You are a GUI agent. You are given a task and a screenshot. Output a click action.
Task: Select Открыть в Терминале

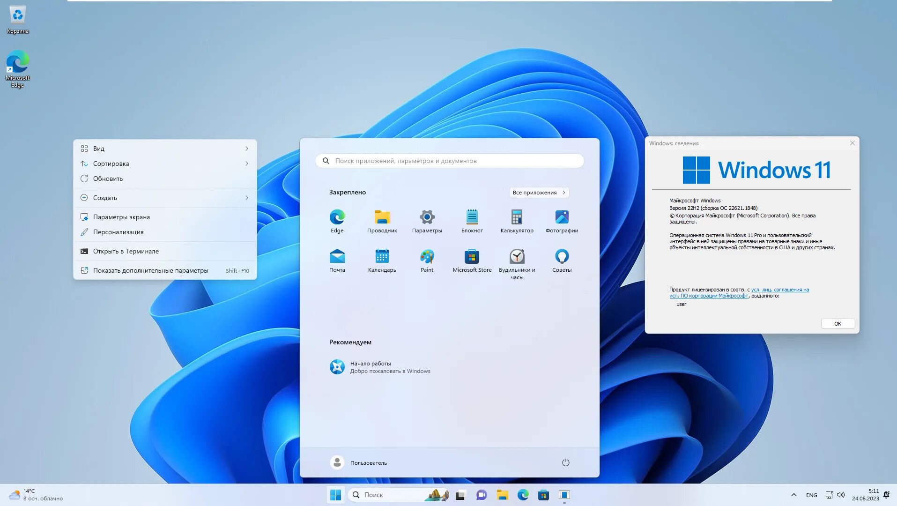coord(165,251)
